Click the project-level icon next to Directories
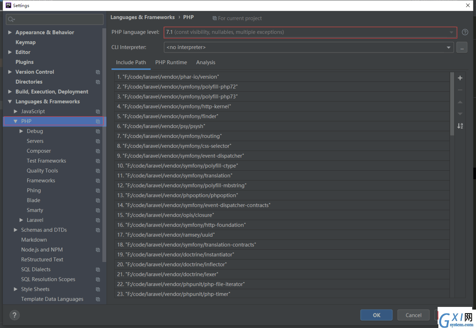Screen dimensions: 476x328 click(x=98, y=82)
